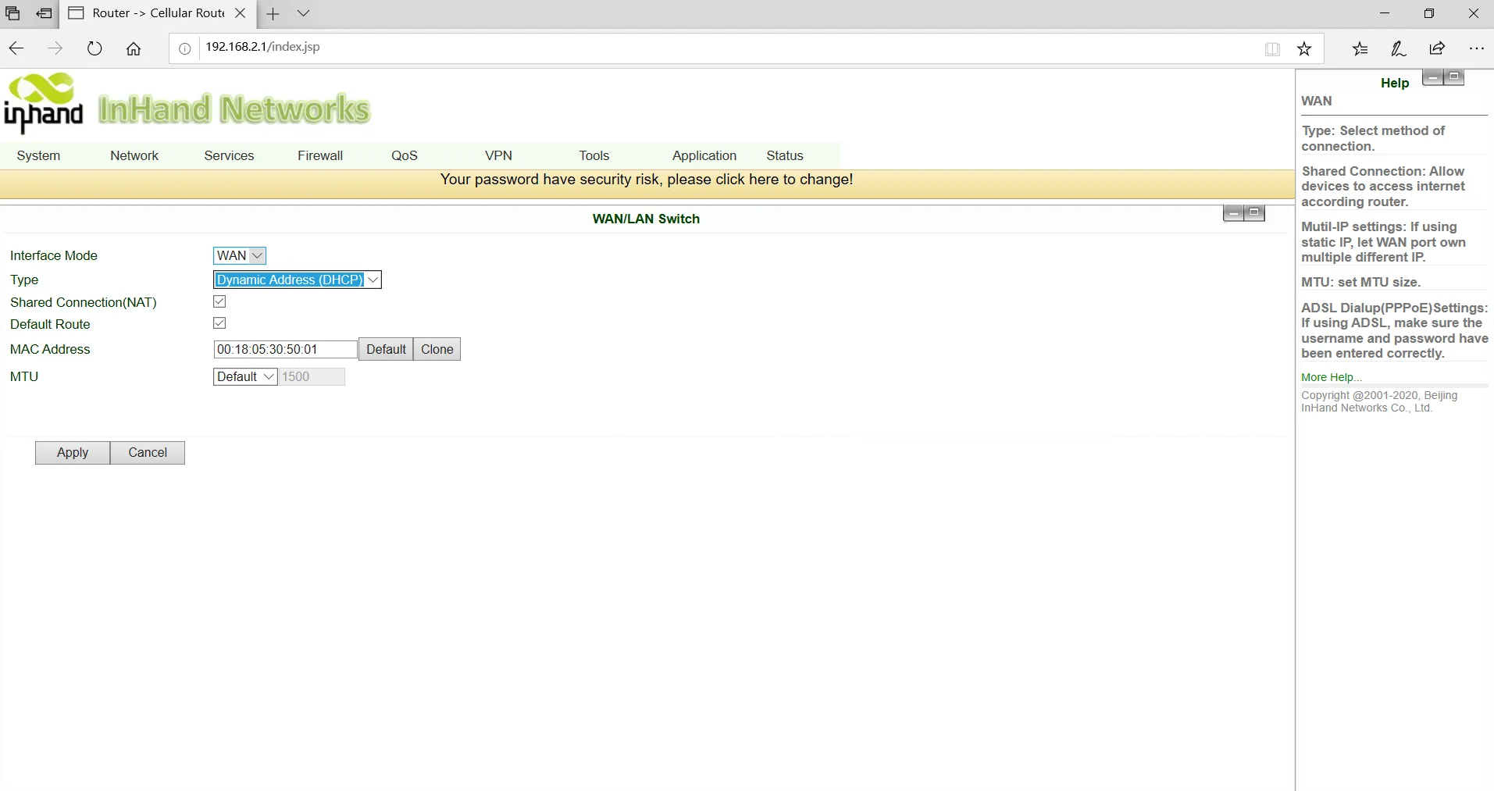Click Default button beside MAC Address

click(x=386, y=349)
